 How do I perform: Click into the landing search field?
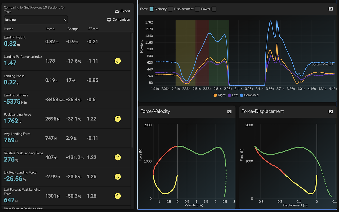[36, 20]
